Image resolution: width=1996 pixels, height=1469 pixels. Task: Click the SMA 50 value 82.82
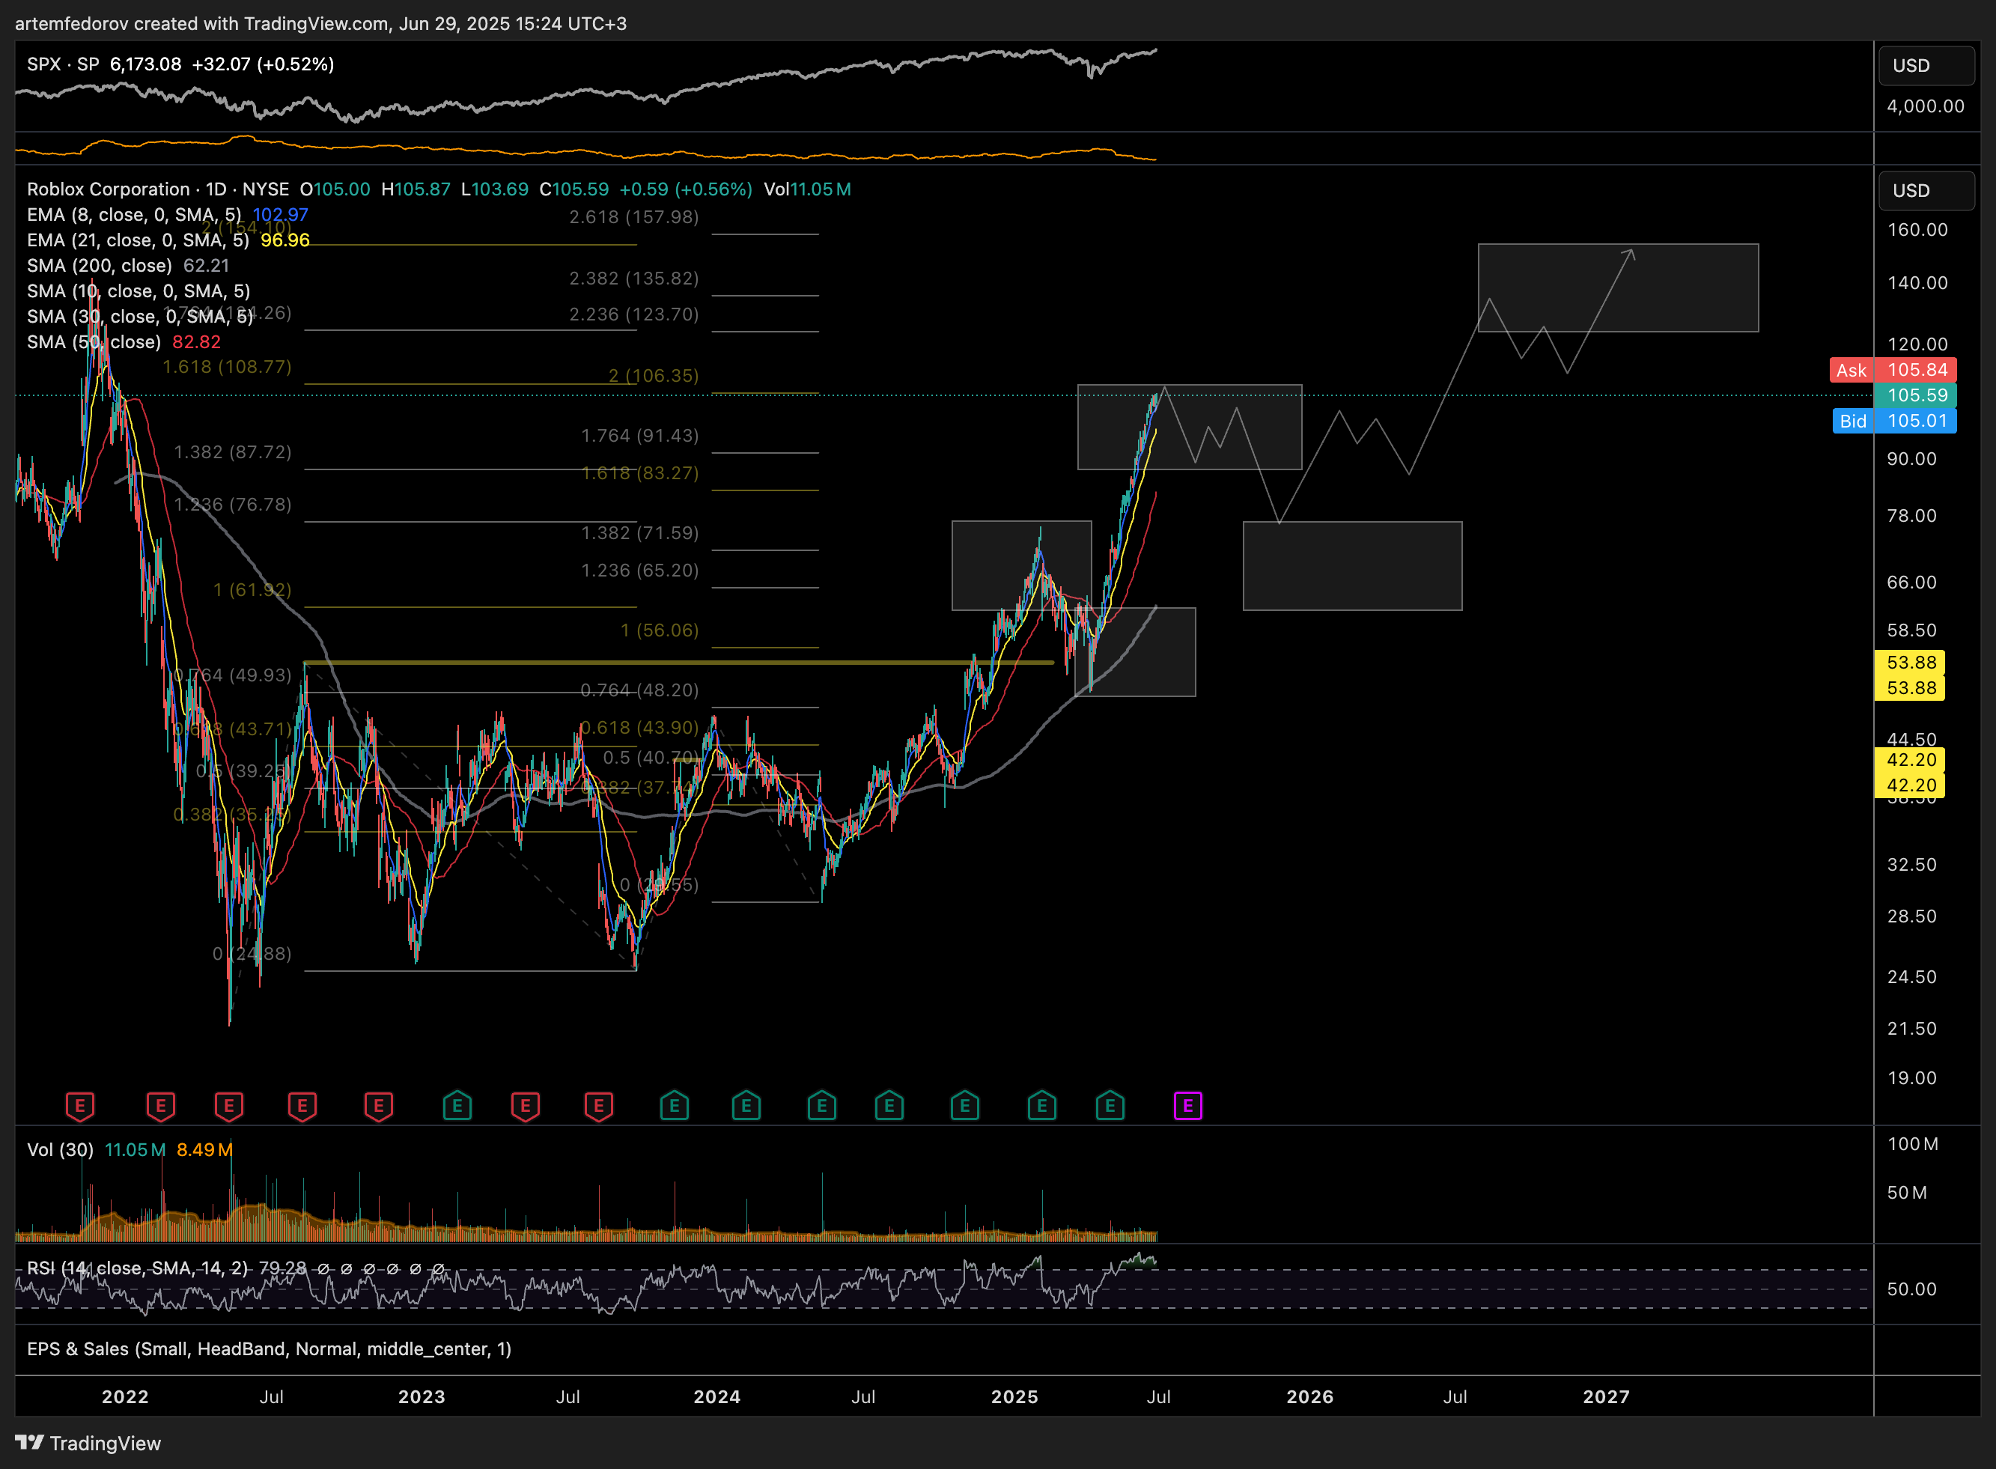click(196, 342)
